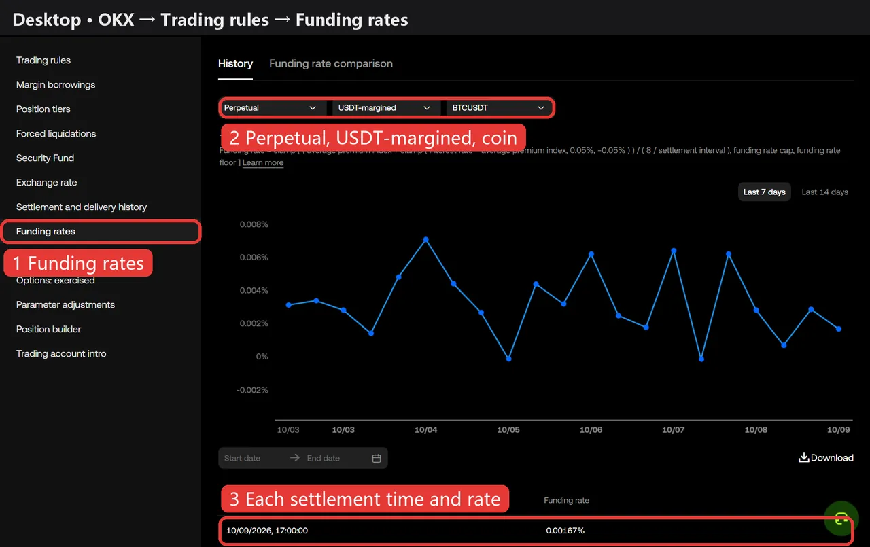This screenshot has width=870, height=547.
Task: Open Trading account intro
Action: (x=61, y=354)
